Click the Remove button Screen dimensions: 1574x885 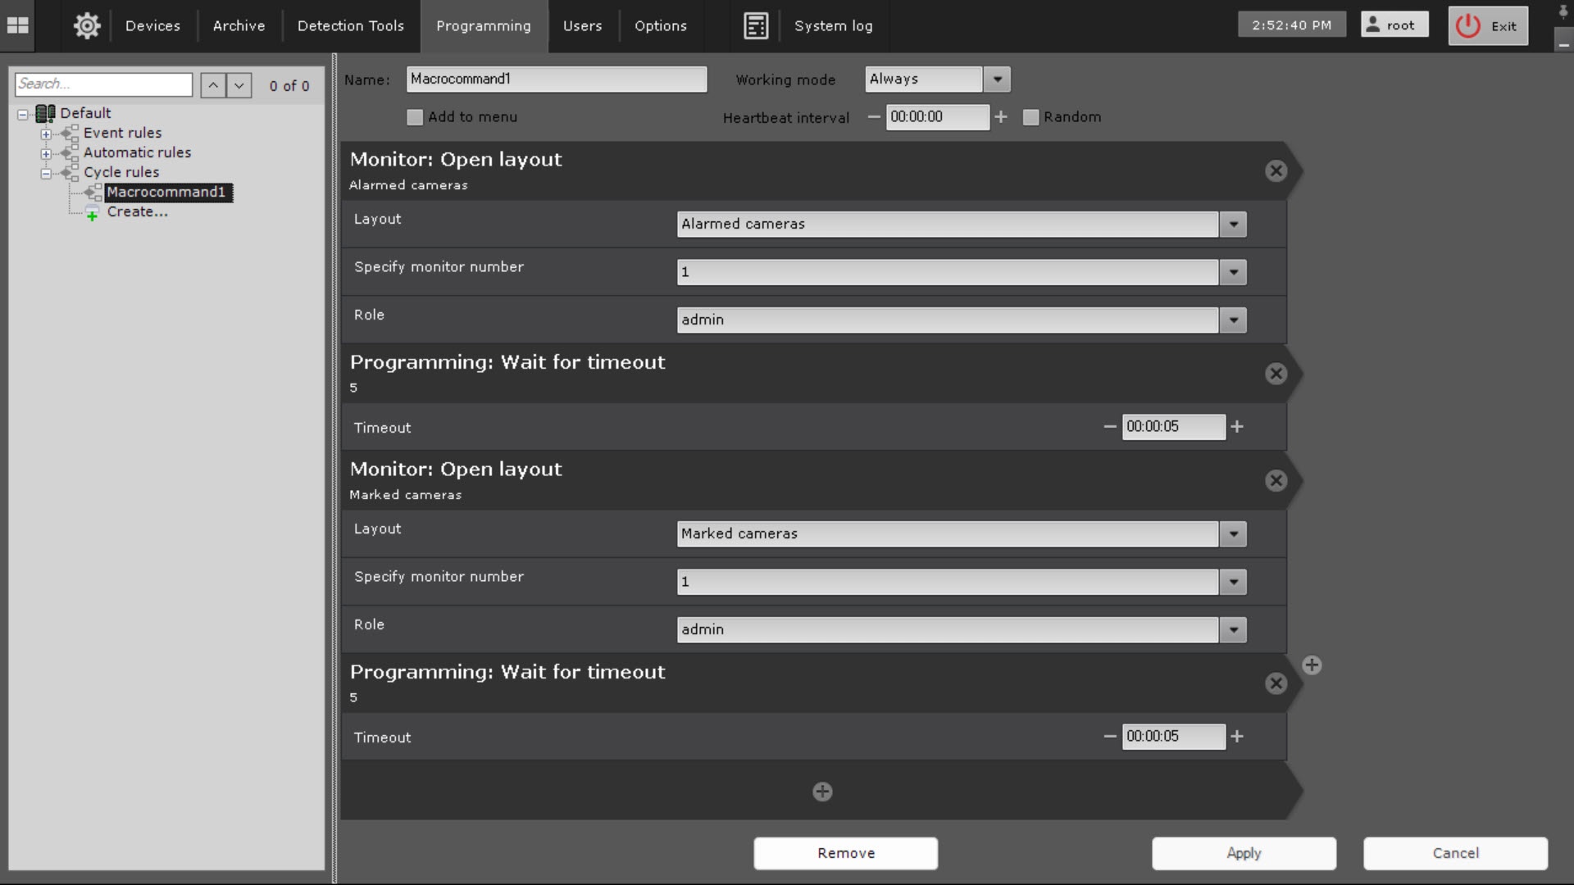(x=845, y=853)
